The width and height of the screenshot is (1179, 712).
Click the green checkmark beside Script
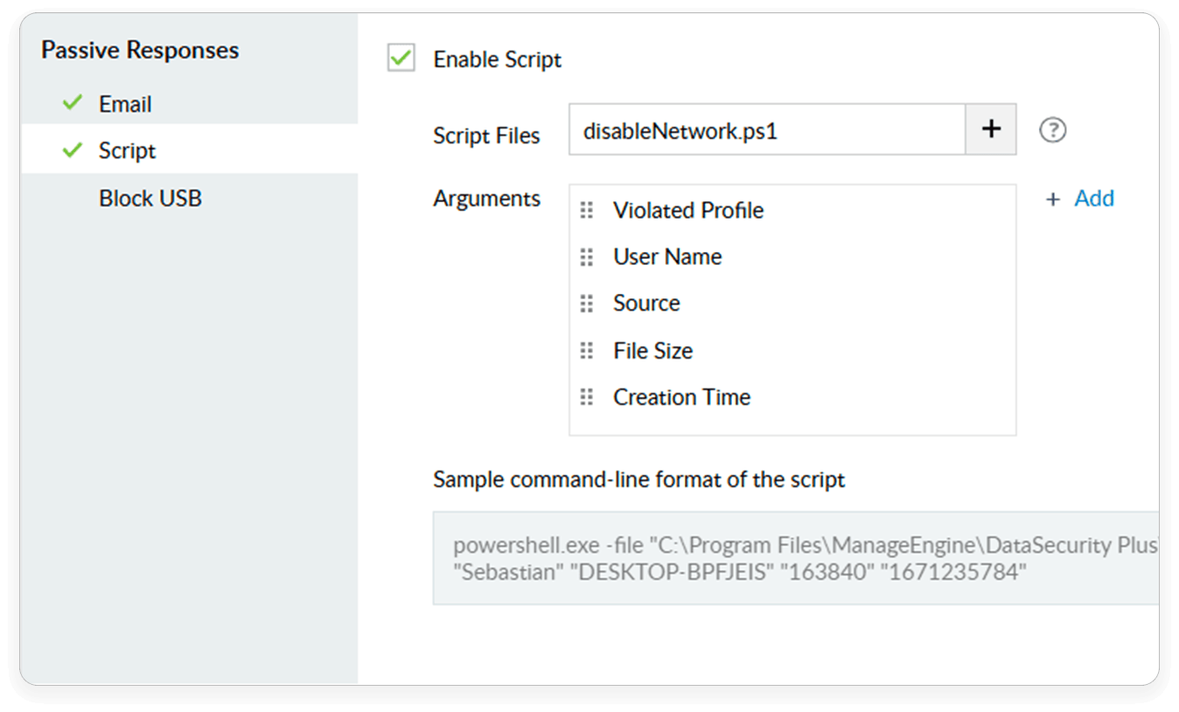point(73,150)
